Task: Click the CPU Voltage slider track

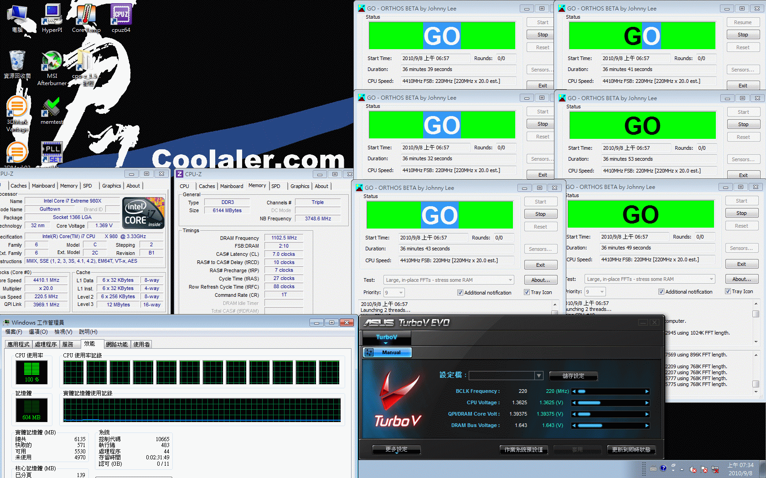Action: point(610,403)
